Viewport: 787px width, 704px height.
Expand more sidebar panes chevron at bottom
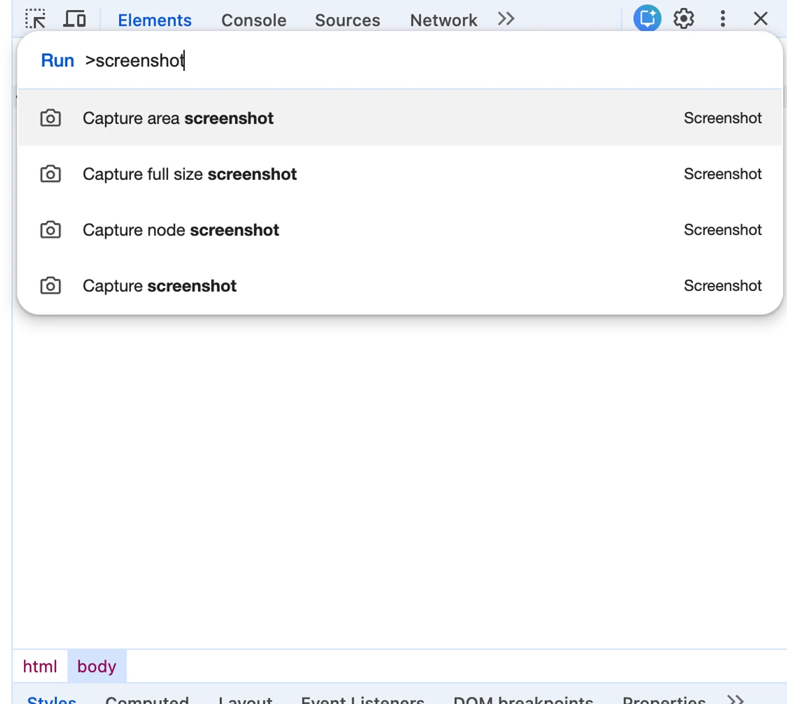pos(736,700)
